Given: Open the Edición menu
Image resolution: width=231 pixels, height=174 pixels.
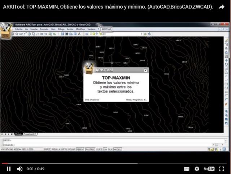Looking at the screenshot, I should pos(19,29).
